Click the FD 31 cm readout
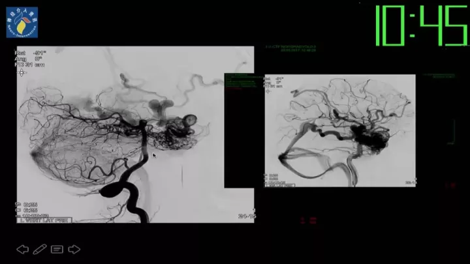Image resolution: width=470 pixels, height=264 pixels. coord(30,63)
